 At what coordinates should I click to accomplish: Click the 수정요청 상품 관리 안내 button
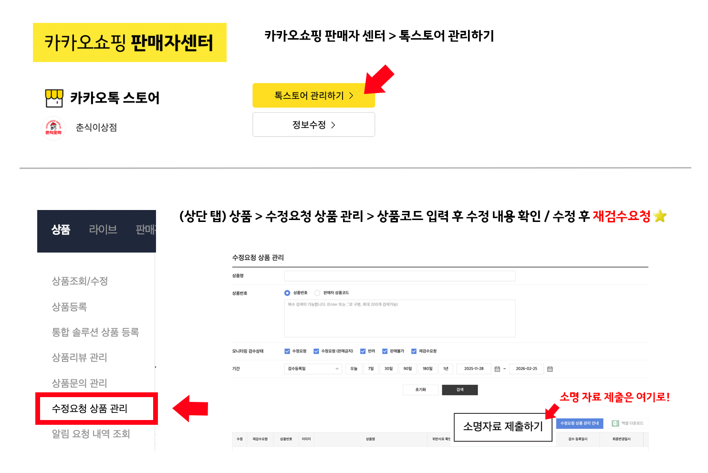pos(580,423)
